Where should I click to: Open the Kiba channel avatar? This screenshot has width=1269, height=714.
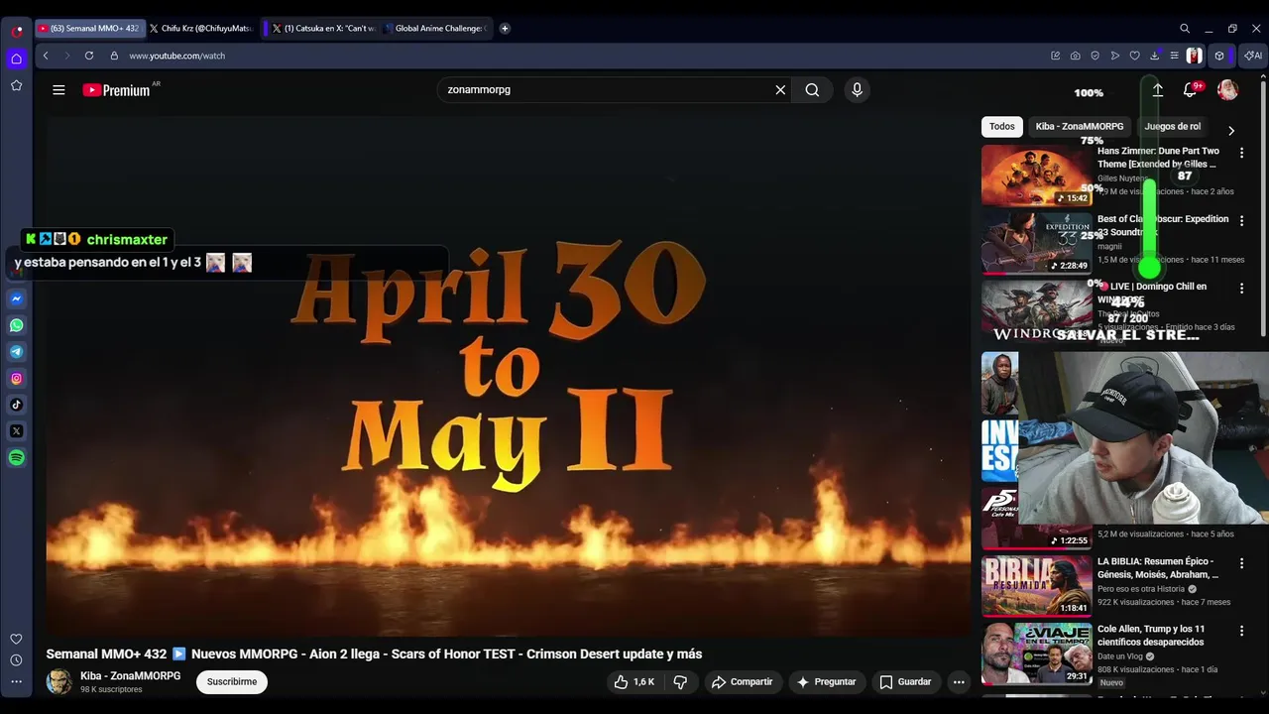(59, 682)
